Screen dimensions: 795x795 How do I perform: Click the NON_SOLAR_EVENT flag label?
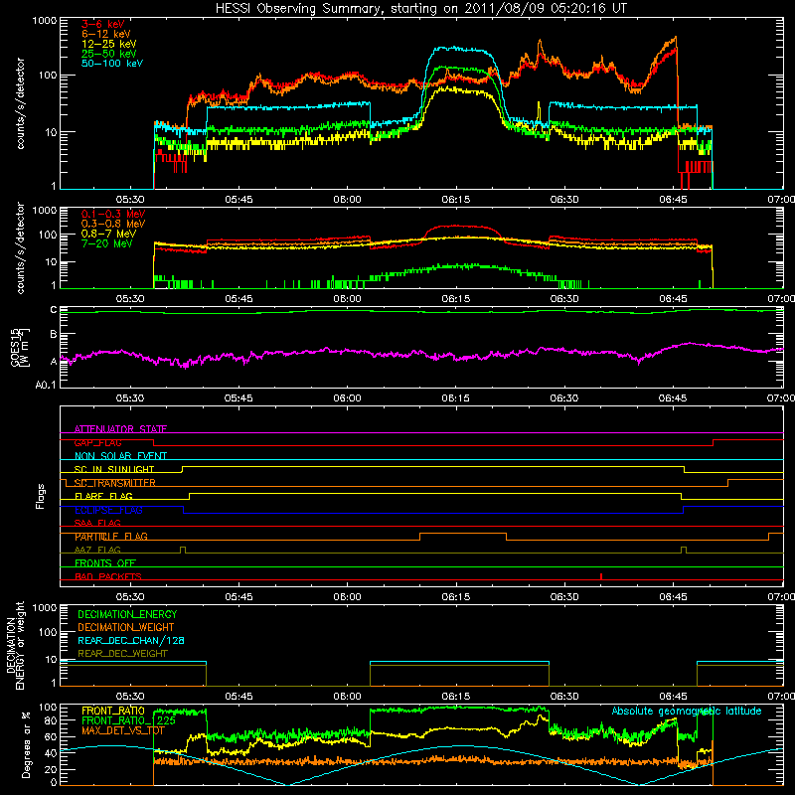[x=120, y=456]
